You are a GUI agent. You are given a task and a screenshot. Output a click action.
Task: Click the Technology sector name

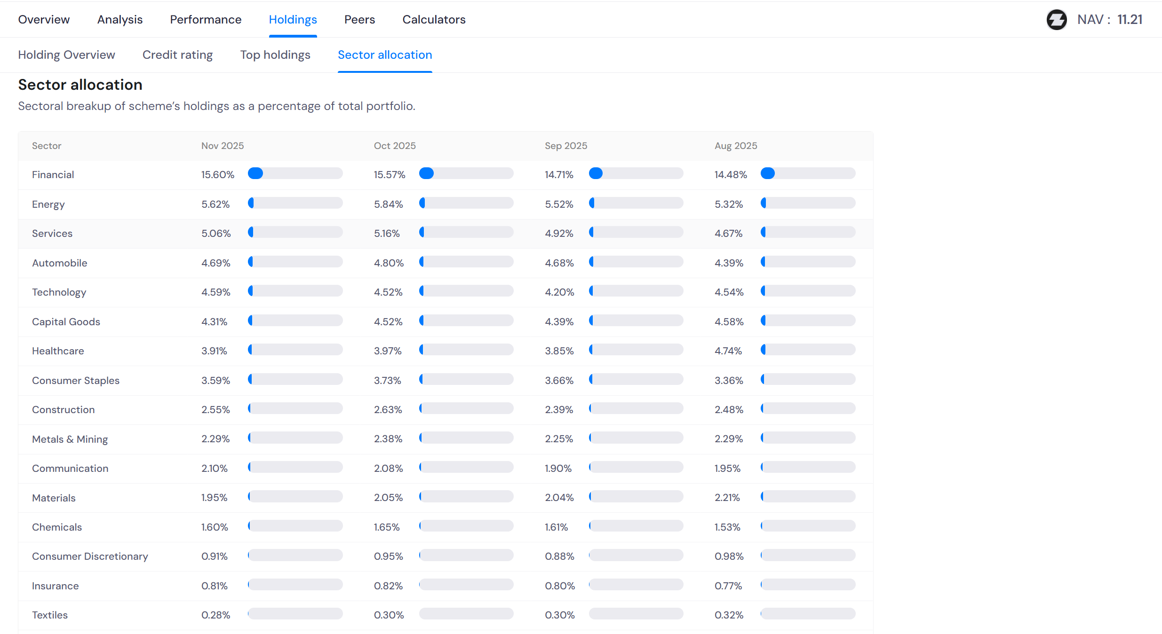click(59, 292)
